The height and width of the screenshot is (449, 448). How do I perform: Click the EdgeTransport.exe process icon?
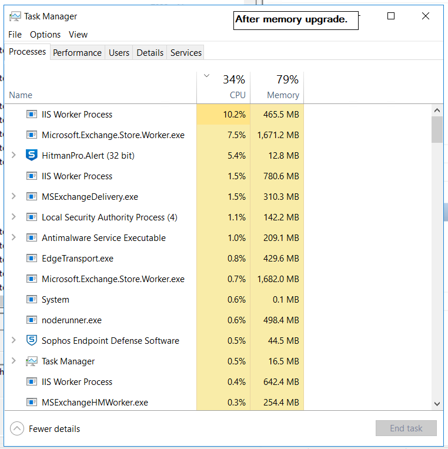coord(32,258)
